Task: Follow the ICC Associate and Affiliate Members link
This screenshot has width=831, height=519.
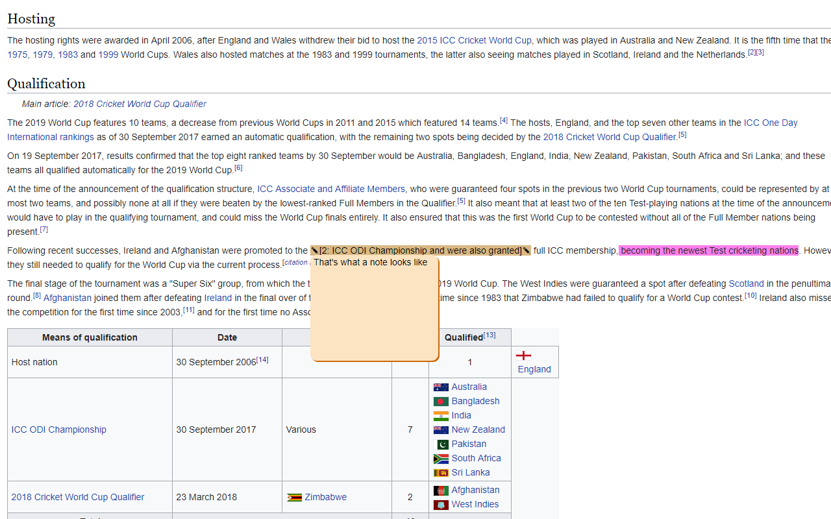Action: [331, 189]
